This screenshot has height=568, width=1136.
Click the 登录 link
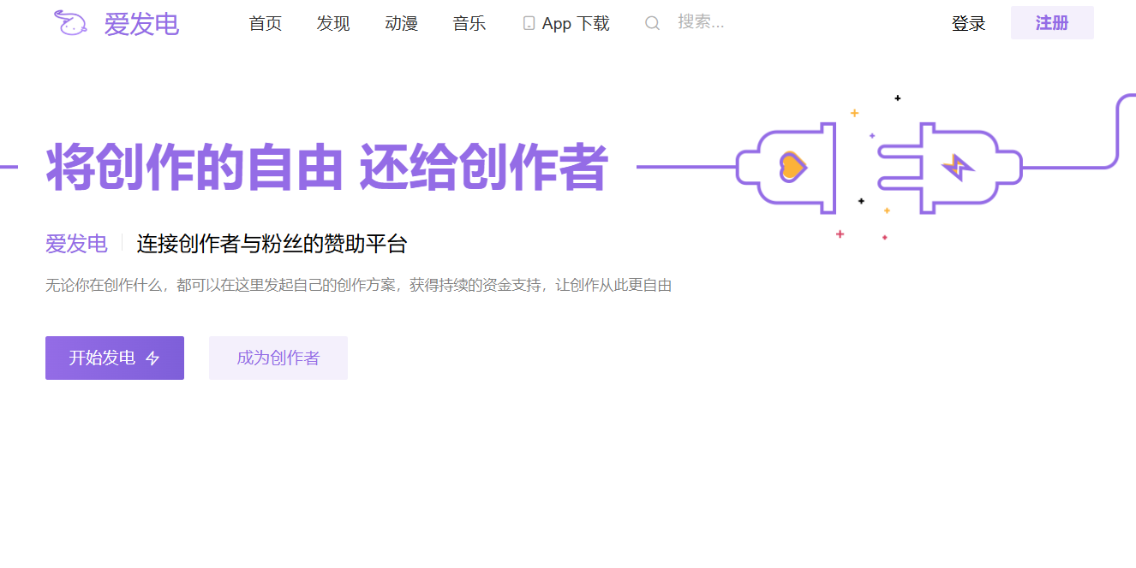[x=969, y=24]
